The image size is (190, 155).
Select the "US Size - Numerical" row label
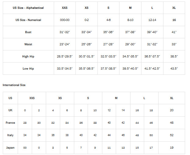click(28, 20)
